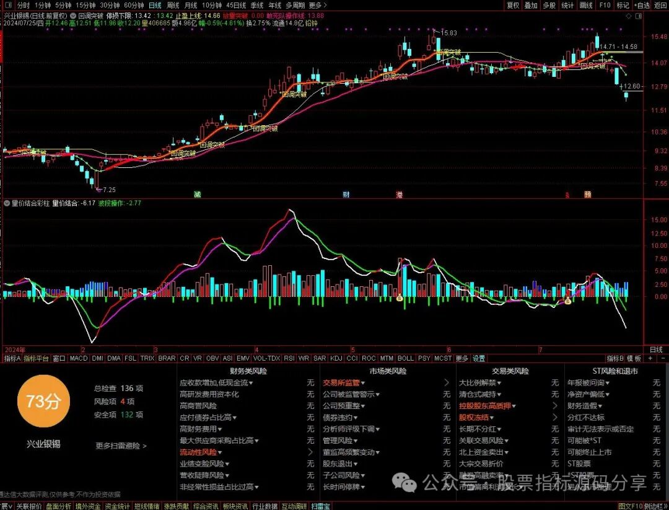
Task: Select the VOL-TDX indicator
Action: pyautogui.click(x=266, y=359)
